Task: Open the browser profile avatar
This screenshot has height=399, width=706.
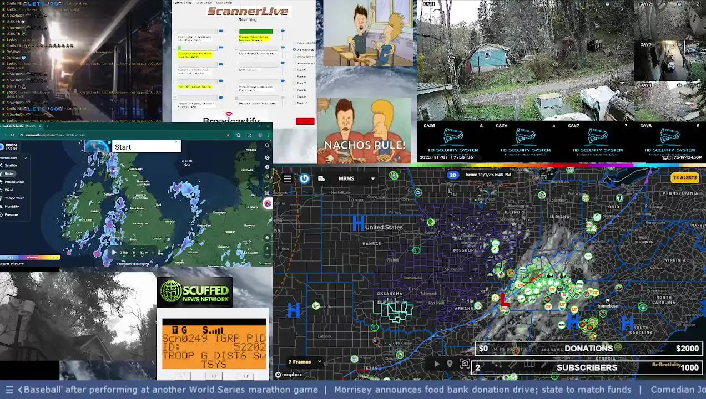Action: pos(260,135)
